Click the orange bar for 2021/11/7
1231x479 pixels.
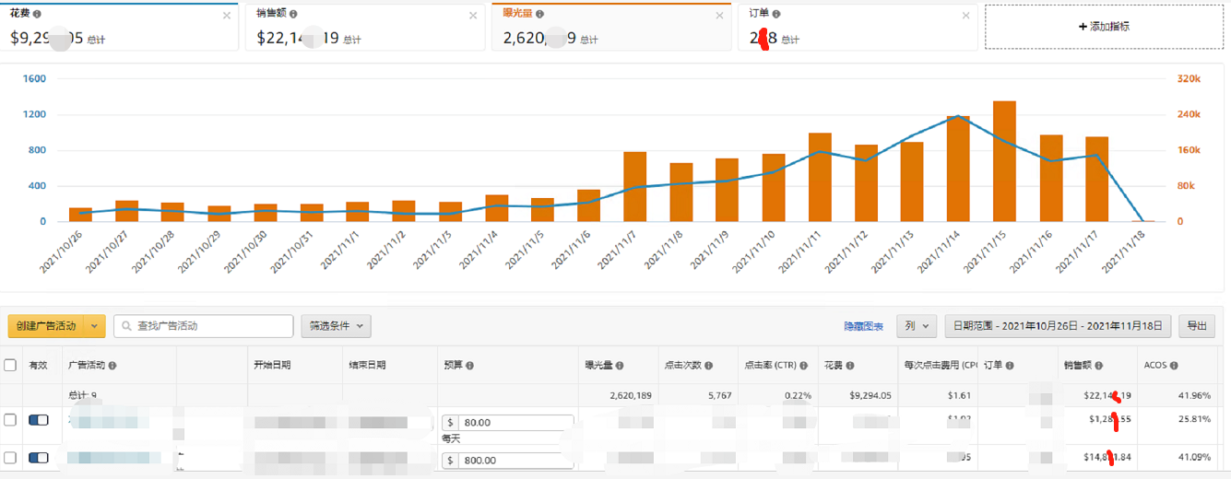pos(634,186)
